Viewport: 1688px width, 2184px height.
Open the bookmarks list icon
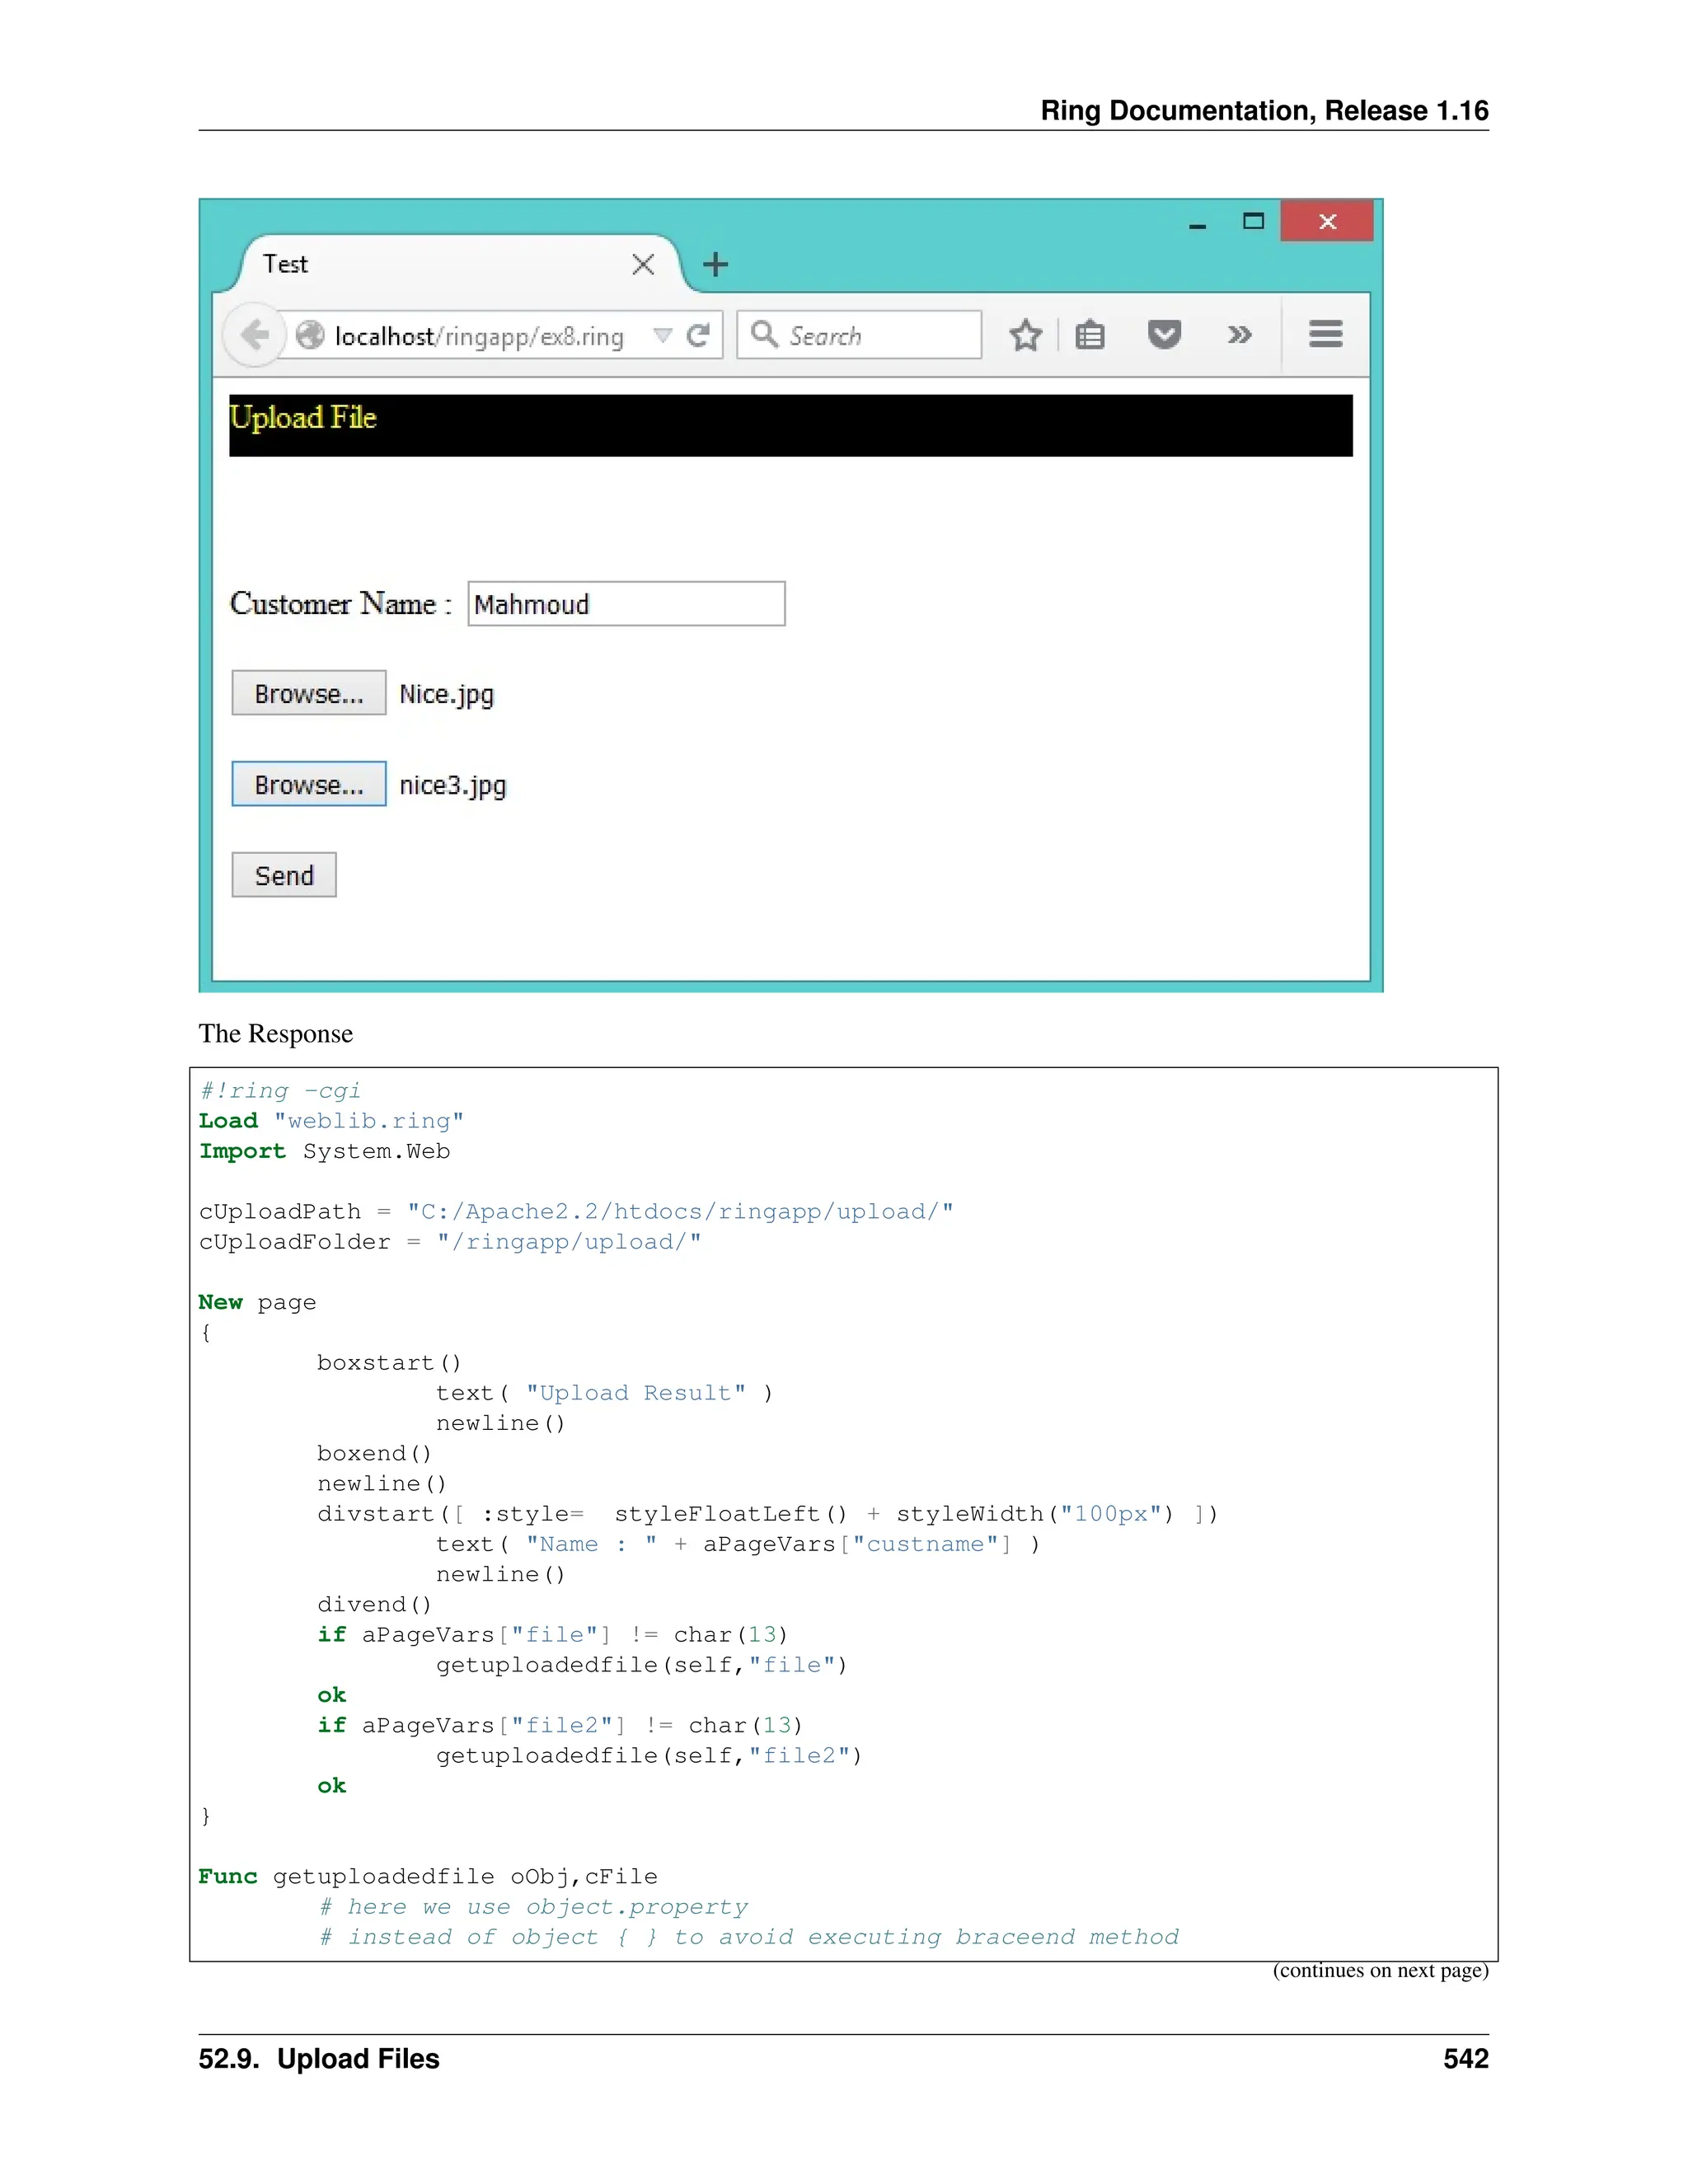1090,335
